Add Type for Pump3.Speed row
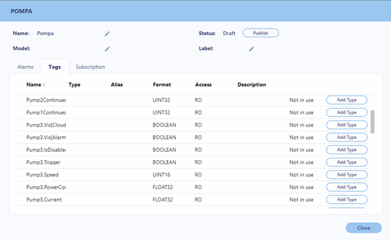Viewport: 391px width, 241px height. pos(346,174)
